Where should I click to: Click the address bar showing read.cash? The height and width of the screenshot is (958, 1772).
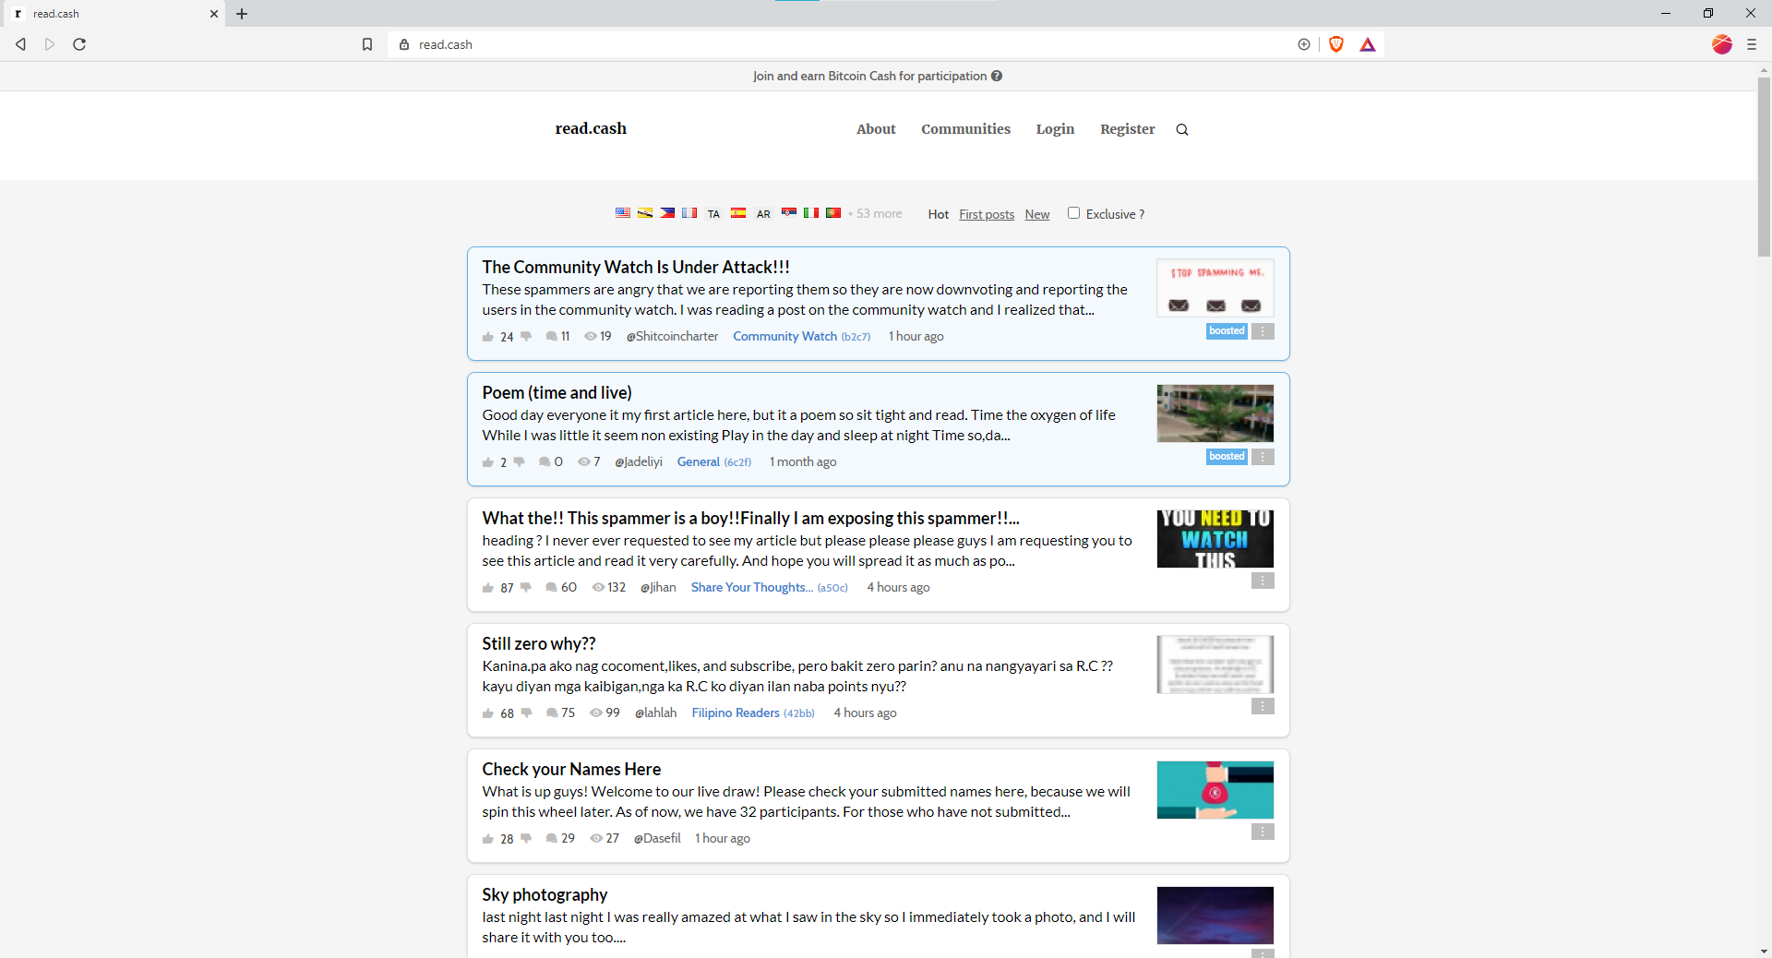(849, 44)
